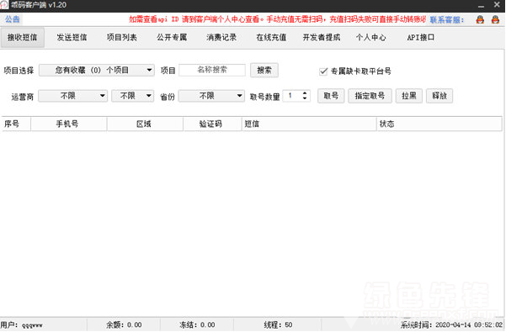Go to the 个人中心 tab
This screenshot has width=506, height=332.
tap(370, 37)
